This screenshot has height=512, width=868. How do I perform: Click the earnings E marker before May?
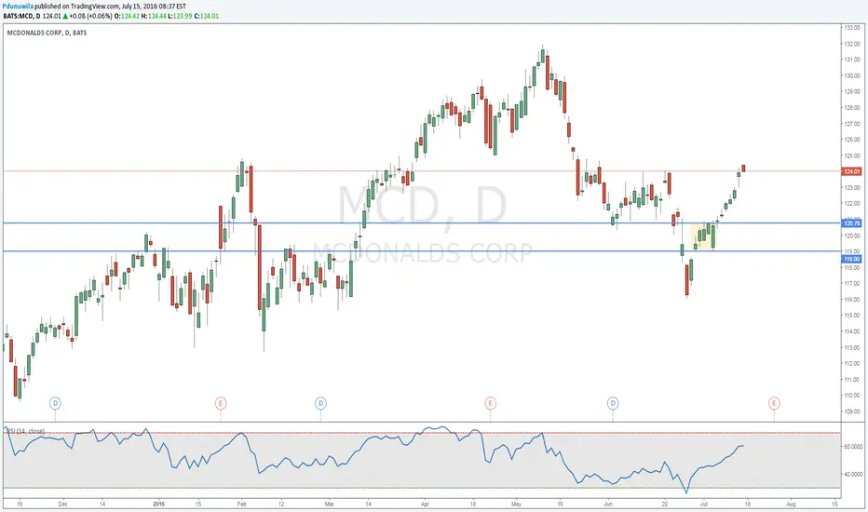pyautogui.click(x=490, y=403)
